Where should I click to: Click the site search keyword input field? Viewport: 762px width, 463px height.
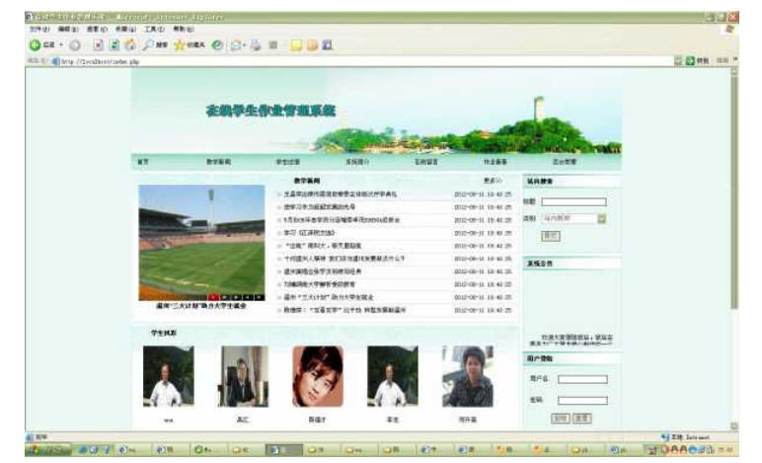[573, 201]
